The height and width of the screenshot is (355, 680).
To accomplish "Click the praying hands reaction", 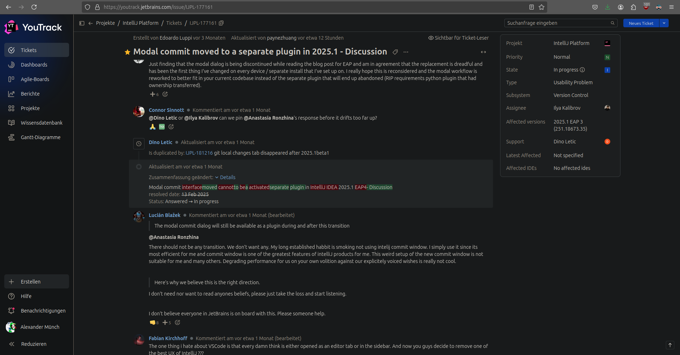I will (153, 127).
